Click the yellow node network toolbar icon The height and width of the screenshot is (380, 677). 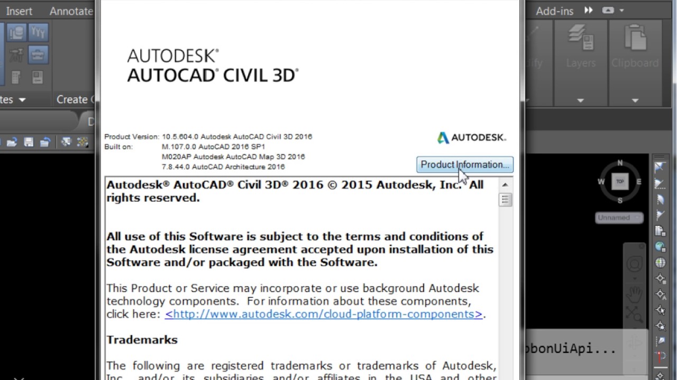pos(82,142)
